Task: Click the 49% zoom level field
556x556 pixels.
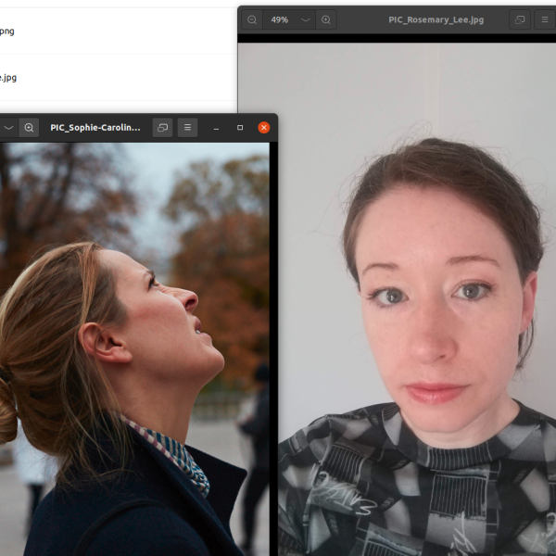Action: click(x=279, y=19)
